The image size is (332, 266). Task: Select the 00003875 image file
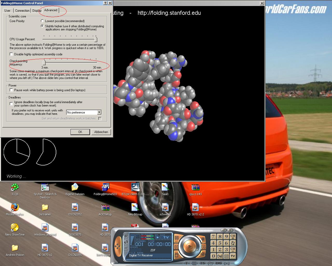[x=75, y=230]
